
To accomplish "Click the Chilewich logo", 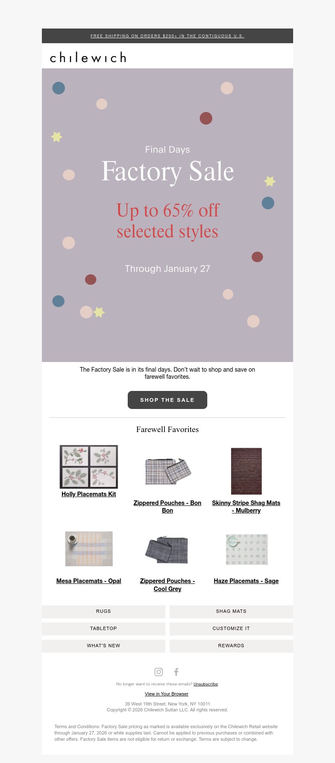I will tap(87, 57).
